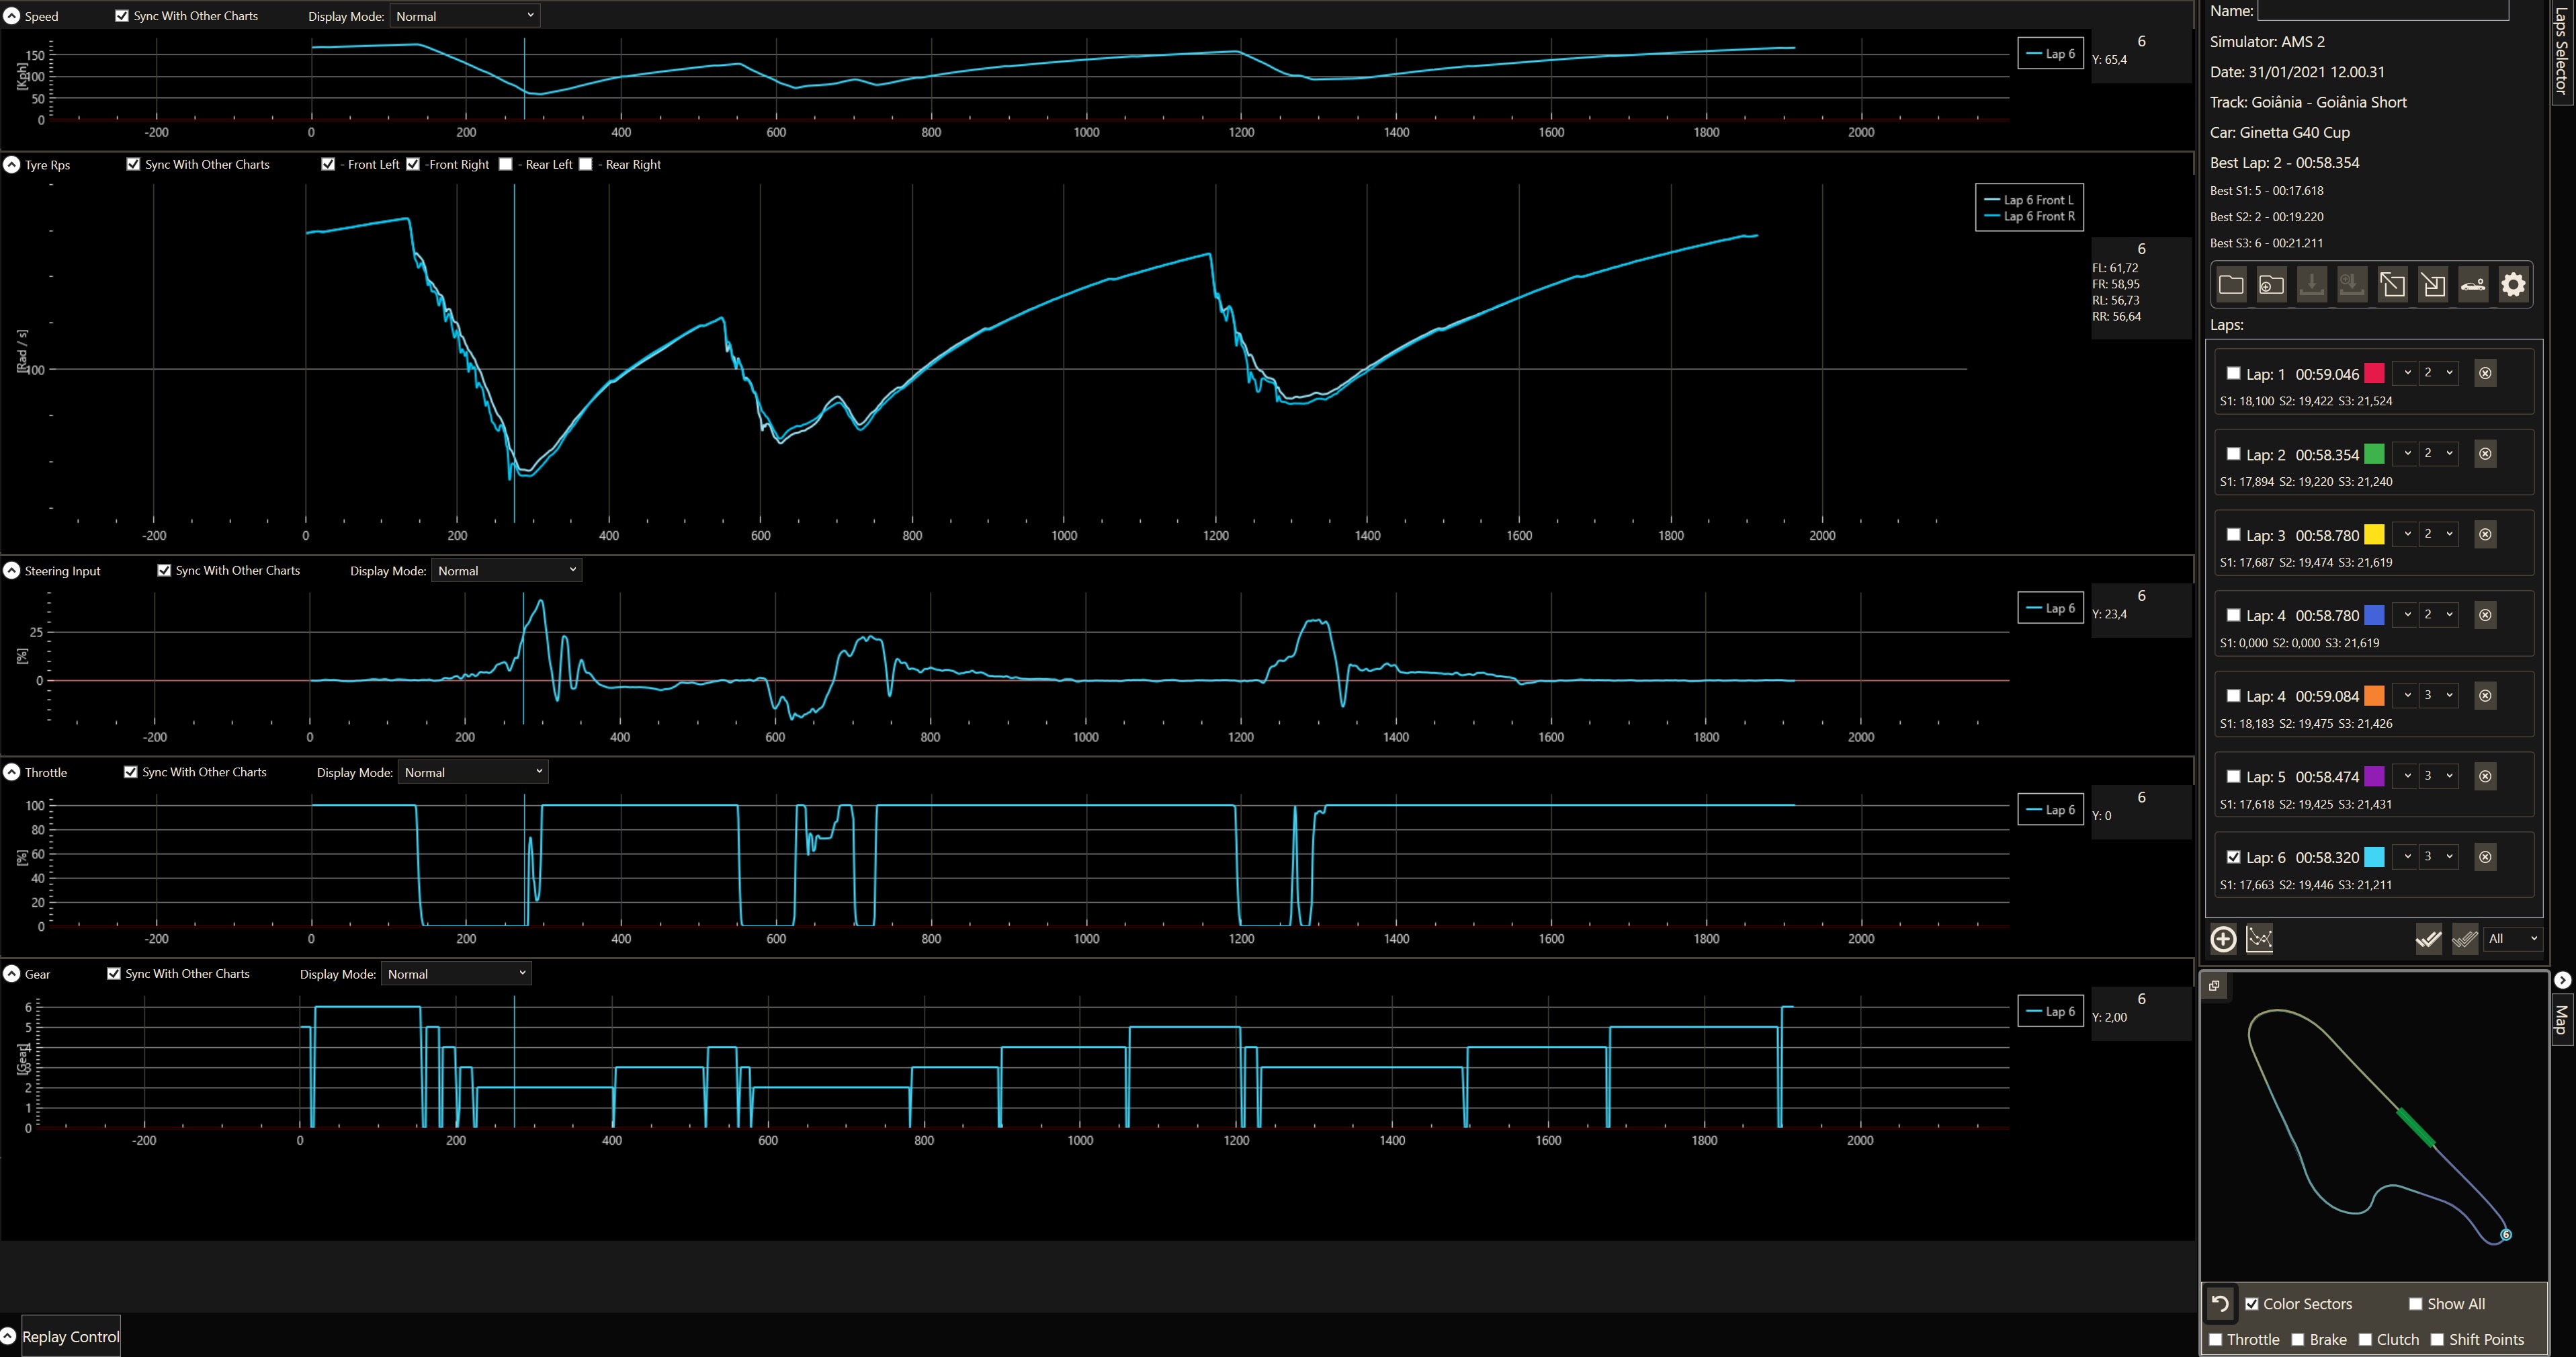The width and height of the screenshot is (2576, 1357).
Task: Open the All filter dropdown below laps
Action: (2513, 939)
